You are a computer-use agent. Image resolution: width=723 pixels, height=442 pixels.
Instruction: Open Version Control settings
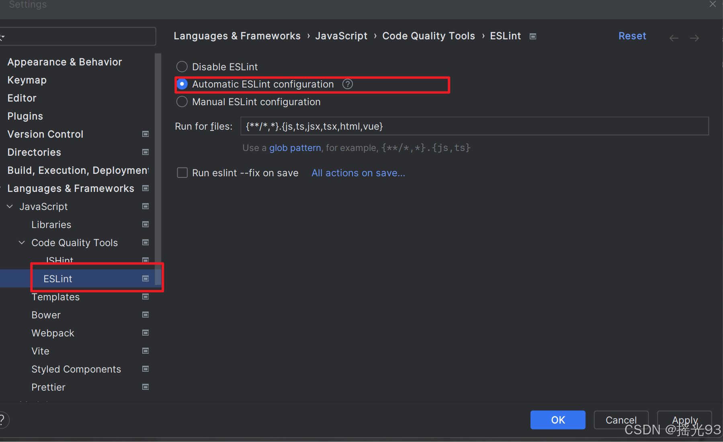tap(45, 134)
